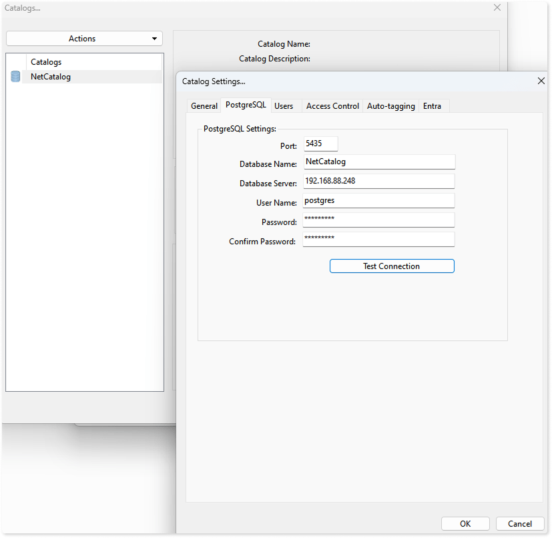552x538 pixels.
Task: Cancel the Catalog Settings dialog
Action: coord(520,524)
